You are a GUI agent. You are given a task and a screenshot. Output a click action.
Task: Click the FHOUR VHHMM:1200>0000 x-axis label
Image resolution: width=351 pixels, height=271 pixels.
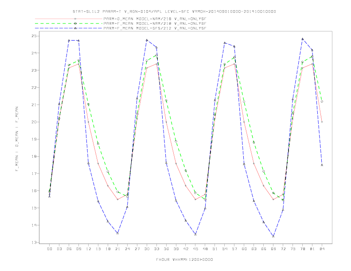pos(184,259)
